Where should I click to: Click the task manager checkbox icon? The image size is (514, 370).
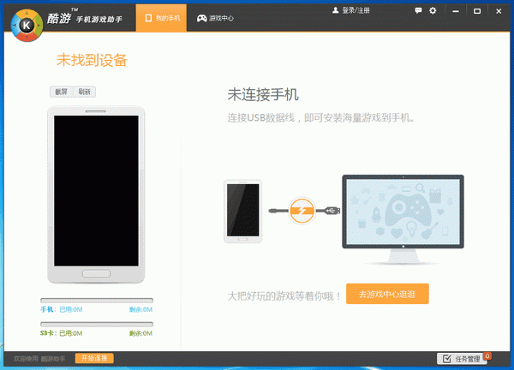[447, 359]
